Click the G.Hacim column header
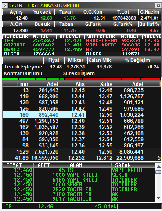The height and width of the screenshot is (211, 162). pos(150,12)
